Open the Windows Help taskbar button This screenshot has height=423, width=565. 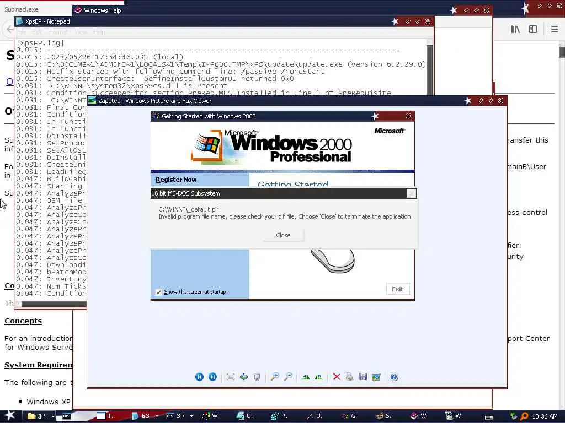pyautogui.click(x=419, y=416)
